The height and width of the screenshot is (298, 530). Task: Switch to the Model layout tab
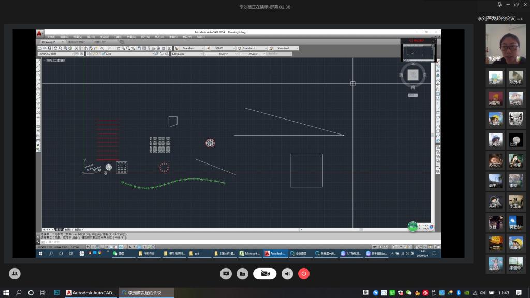(x=59, y=229)
